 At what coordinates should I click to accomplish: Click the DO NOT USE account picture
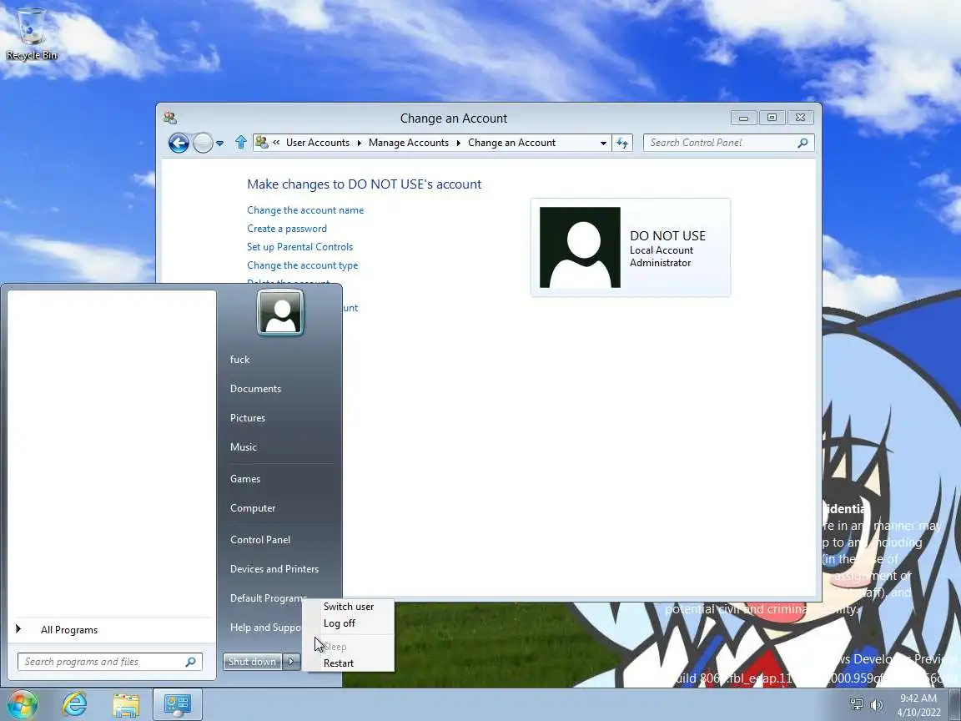(x=580, y=247)
